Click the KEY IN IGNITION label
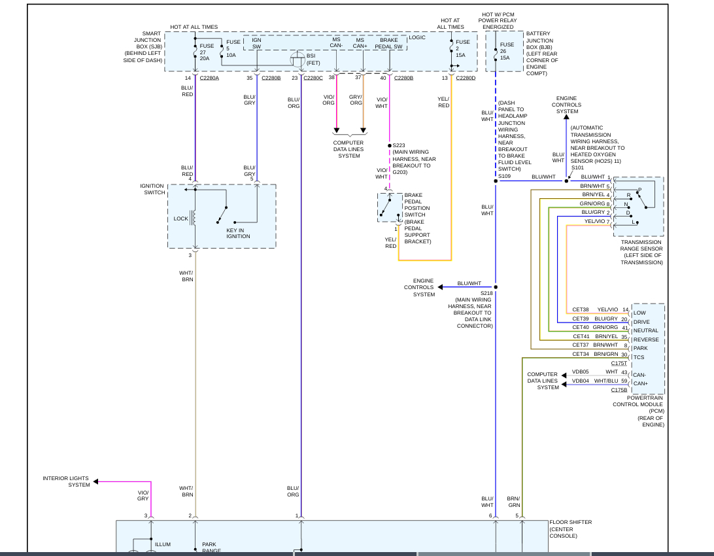714x556 pixels. pos(238,233)
